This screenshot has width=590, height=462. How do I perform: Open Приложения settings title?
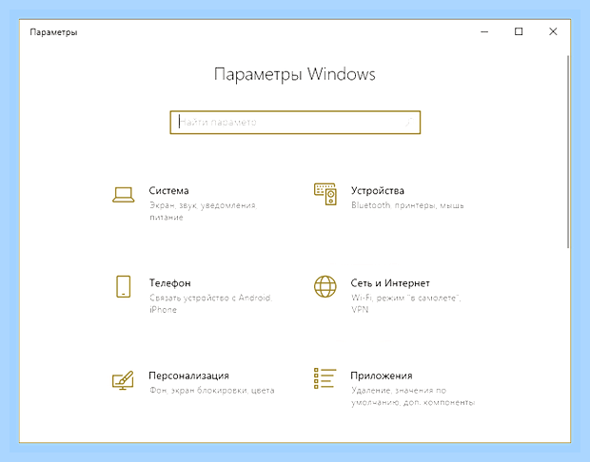(x=382, y=375)
